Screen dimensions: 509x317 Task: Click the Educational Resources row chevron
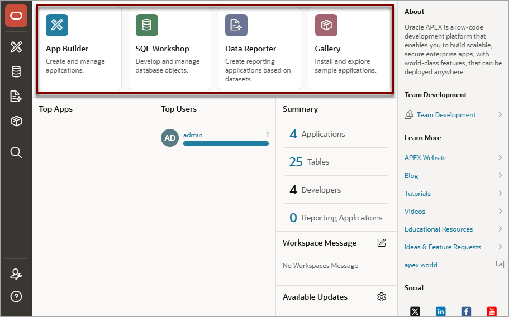[x=500, y=229]
